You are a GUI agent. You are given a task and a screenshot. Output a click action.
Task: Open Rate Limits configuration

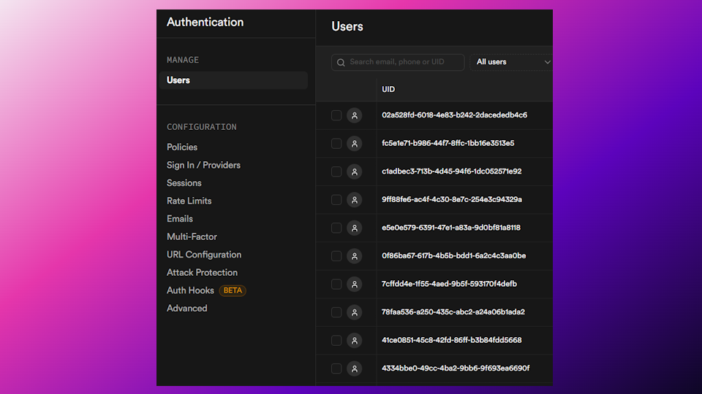189,201
